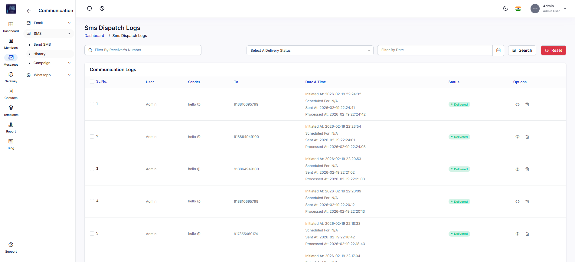Viewport: 575px width, 262px height.
Task: Toggle dark mode with moon icon
Action: (x=505, y=8)
